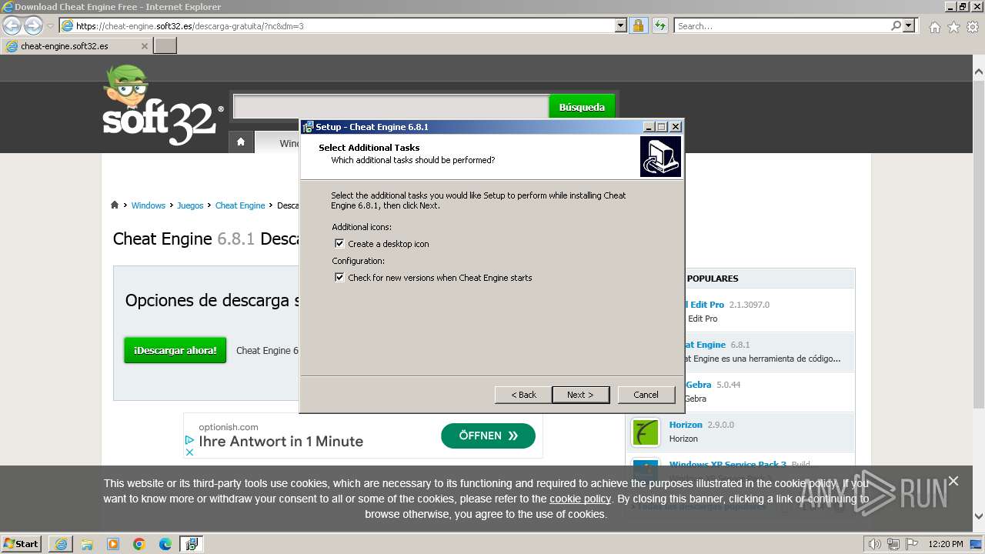985x554 pixels.
Task: Open Favorites star icon
Action: [x=953, y=27]
